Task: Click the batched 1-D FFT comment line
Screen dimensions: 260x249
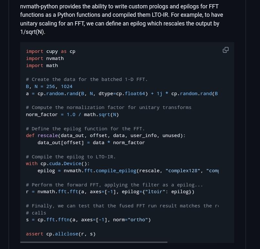Action: pos(86,79)
